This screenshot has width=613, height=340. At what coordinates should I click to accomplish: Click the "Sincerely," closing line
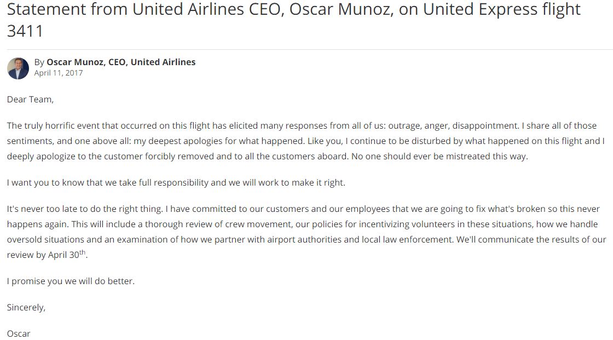point(26,308)
